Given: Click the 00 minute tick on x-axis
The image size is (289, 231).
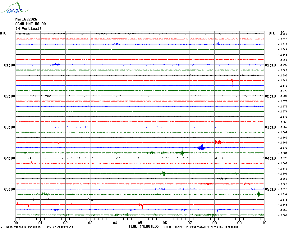Looking at the screenshot, I should click(16, 223).
